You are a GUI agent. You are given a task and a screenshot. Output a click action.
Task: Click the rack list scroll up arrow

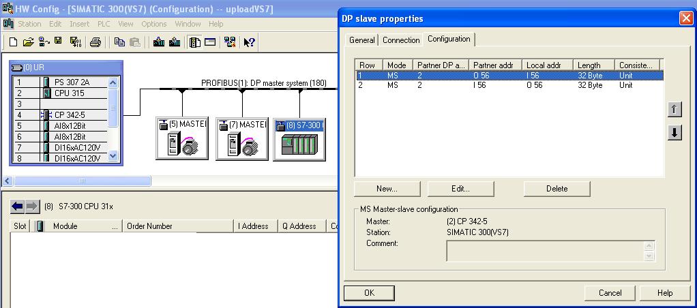click(x=113, y=82)
